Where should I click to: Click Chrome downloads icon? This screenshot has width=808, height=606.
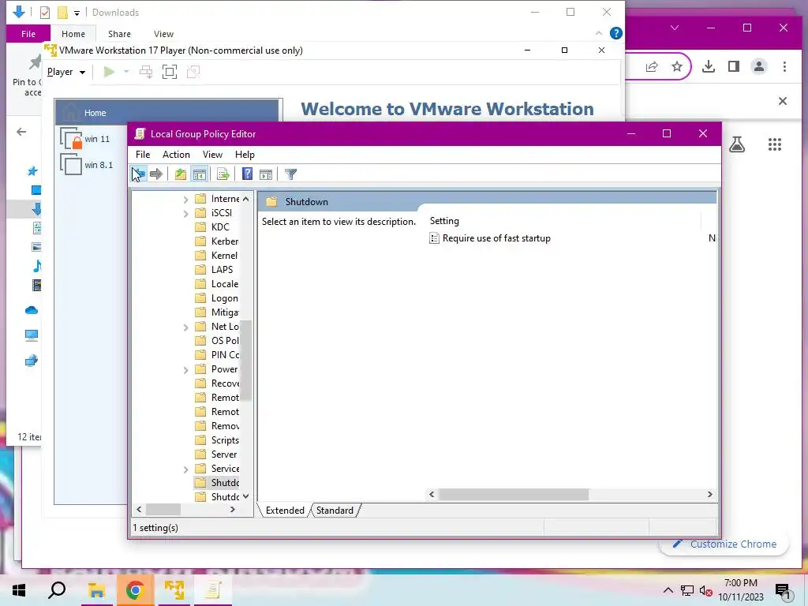(709, 66)
